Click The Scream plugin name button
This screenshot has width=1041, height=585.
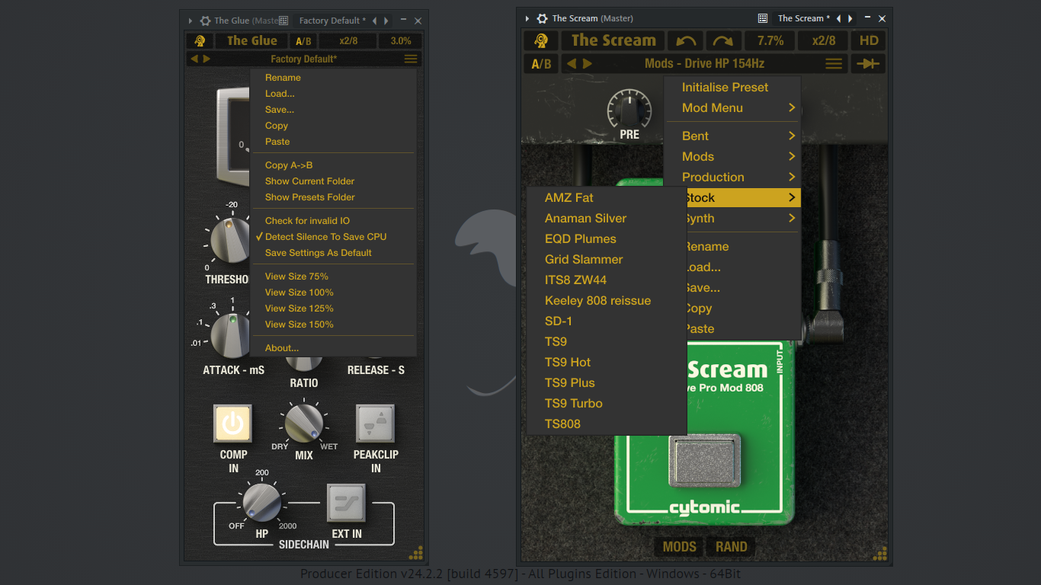(x=613, y=40)
